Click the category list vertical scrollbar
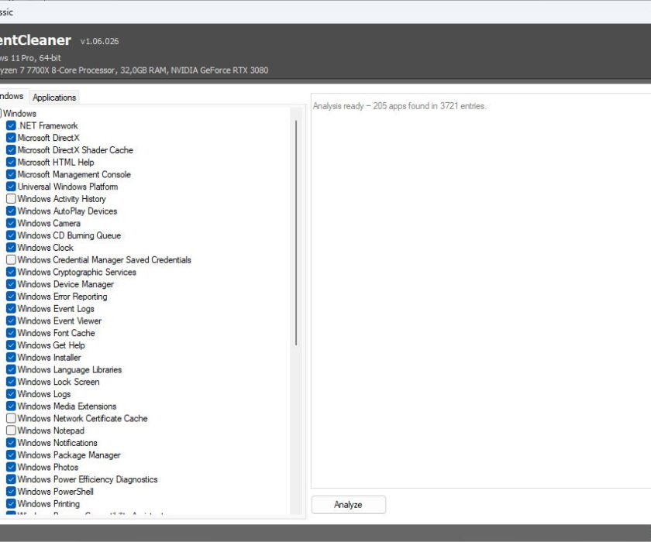Image resolution: width=651 pixels, height=542 pixels. (x=296, y=232)
